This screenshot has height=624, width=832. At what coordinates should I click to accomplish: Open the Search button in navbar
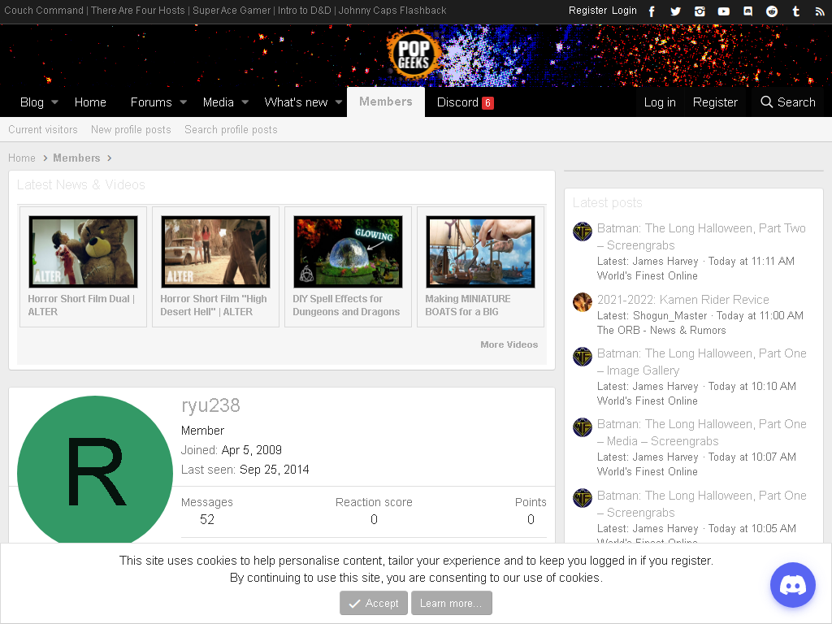click(x=788, y=102)
